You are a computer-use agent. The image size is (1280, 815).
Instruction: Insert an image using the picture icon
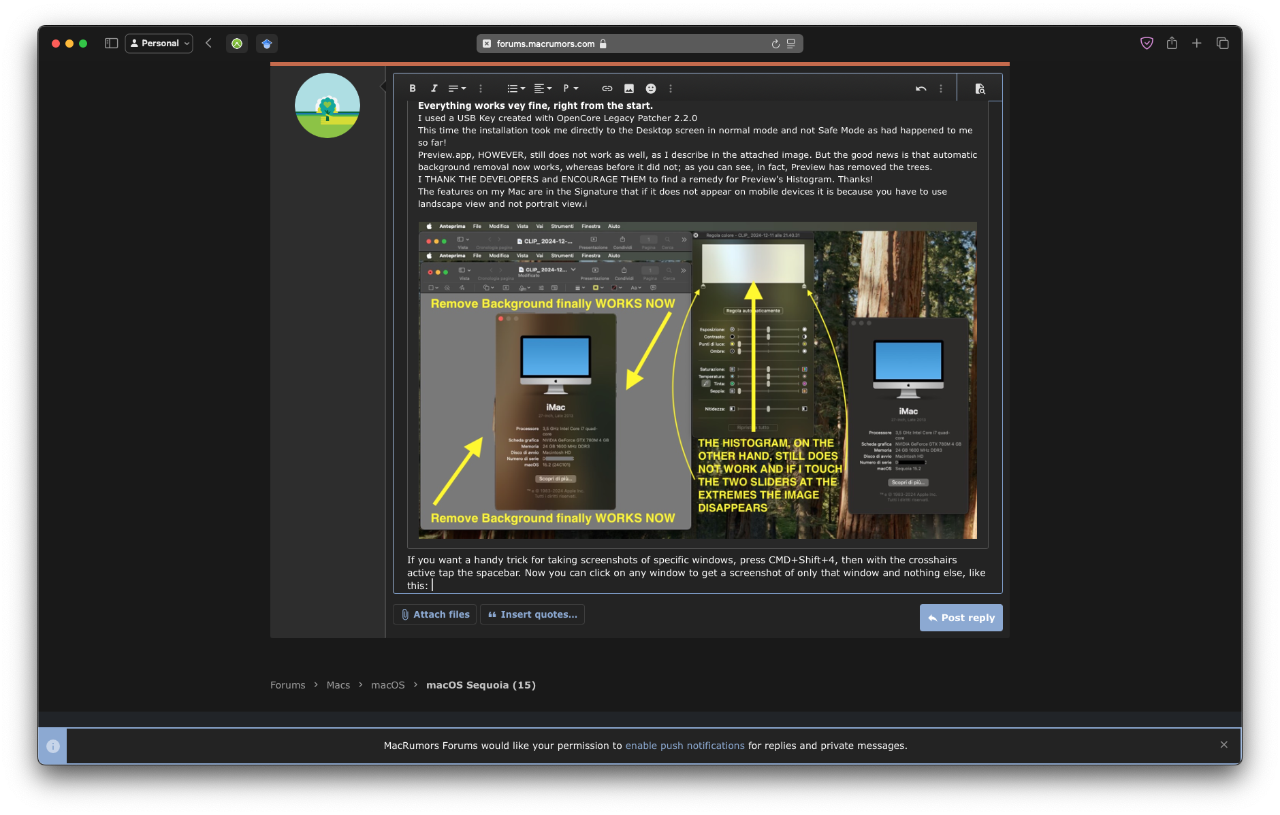click(629, 88)
